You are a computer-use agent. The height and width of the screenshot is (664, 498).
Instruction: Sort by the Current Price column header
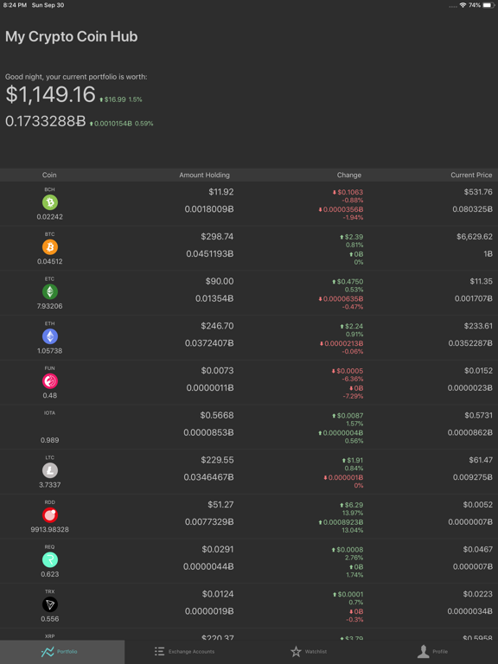[471, 175]
